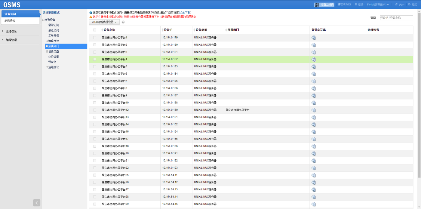This screenshot has width=421, height=209.
Task: Click 切换至原模式 link
Action: [51, 13]
